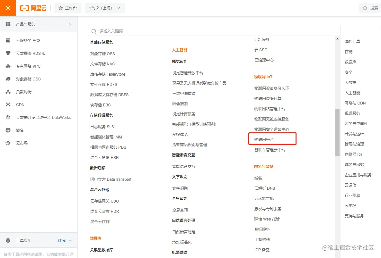Screen dimensions: 381x258
Task: Click the scrollbar up arrow
Action: click(337, 39)
